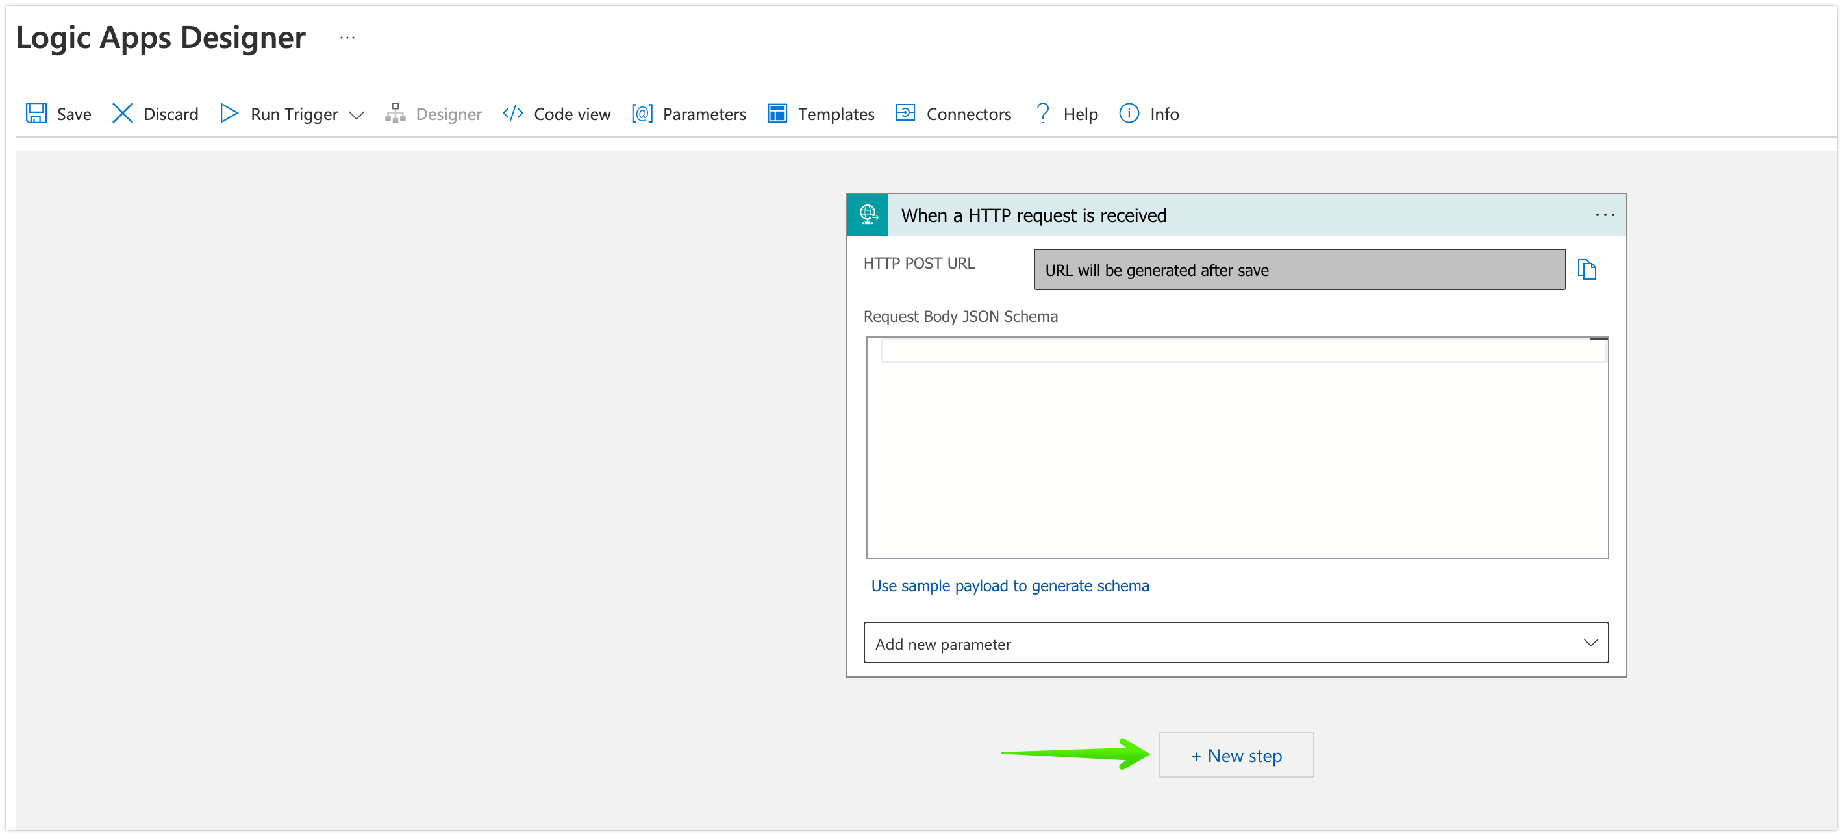Image resolution: width=1843 pixels, height=836 pixels.
Task: Switch to the Code view label
Action: coord(572,114)
